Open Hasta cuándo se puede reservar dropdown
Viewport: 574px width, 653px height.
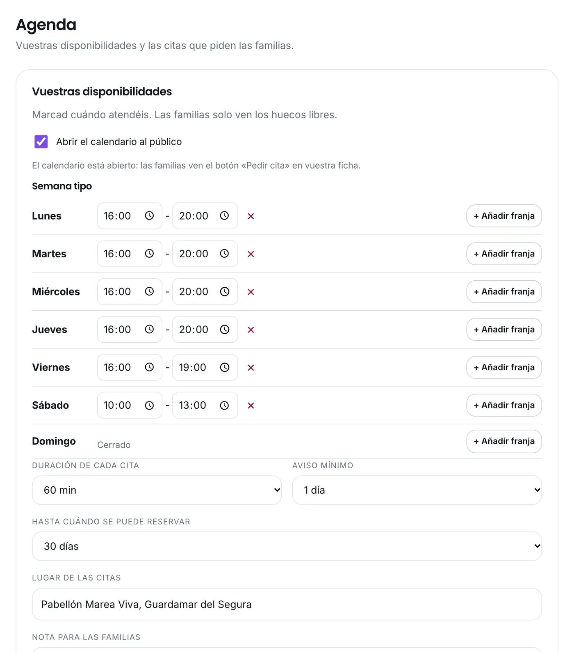[x=287, y=546]
